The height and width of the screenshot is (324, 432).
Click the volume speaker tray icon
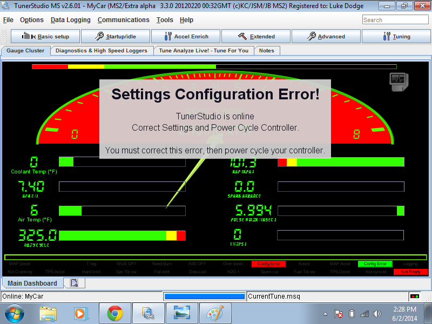click(x=377, y=314)
